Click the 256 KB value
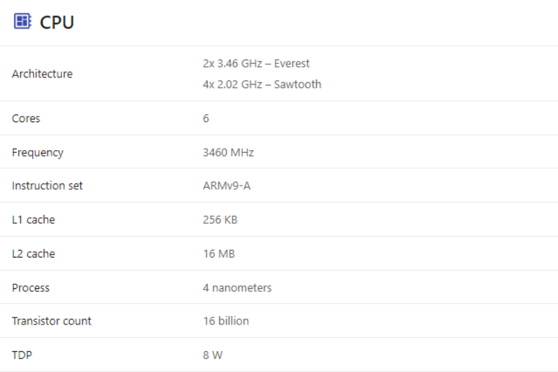 tap(220, 220)
